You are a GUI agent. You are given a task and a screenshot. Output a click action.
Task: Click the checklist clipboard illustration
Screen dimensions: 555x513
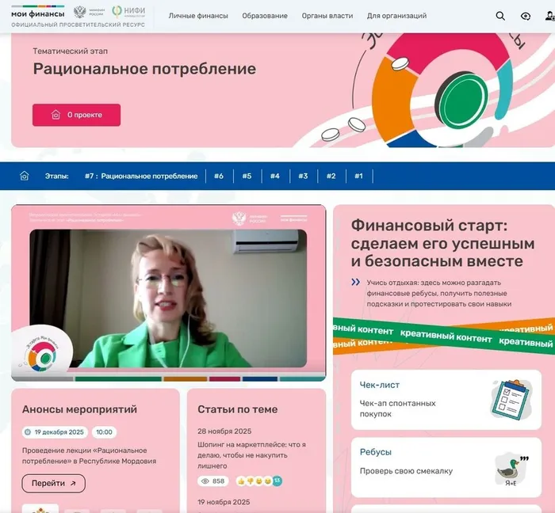512,400
